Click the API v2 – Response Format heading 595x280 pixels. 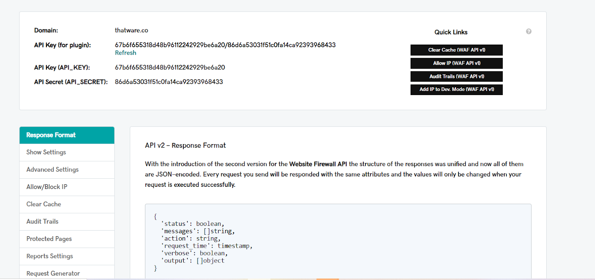click(185, 146)
